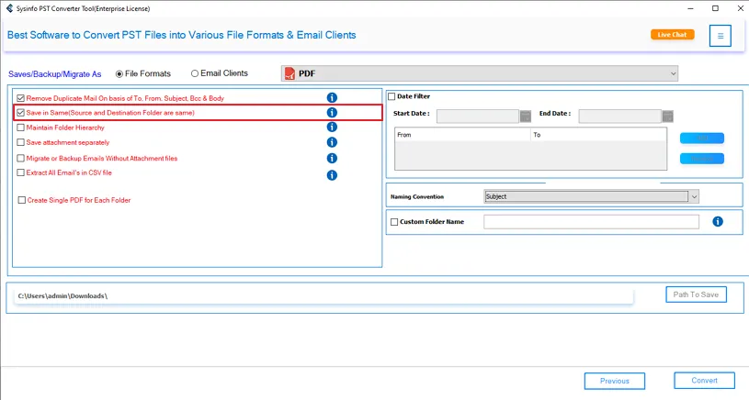Click the Live Chat button

[x=672, y=35]
